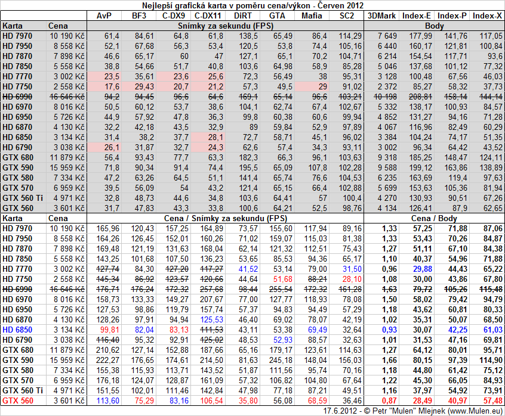Image resolution: width=505 pixels, height=416 pixels.
Task: Select the DiRT value 182,3
Action: pos(248,157)
